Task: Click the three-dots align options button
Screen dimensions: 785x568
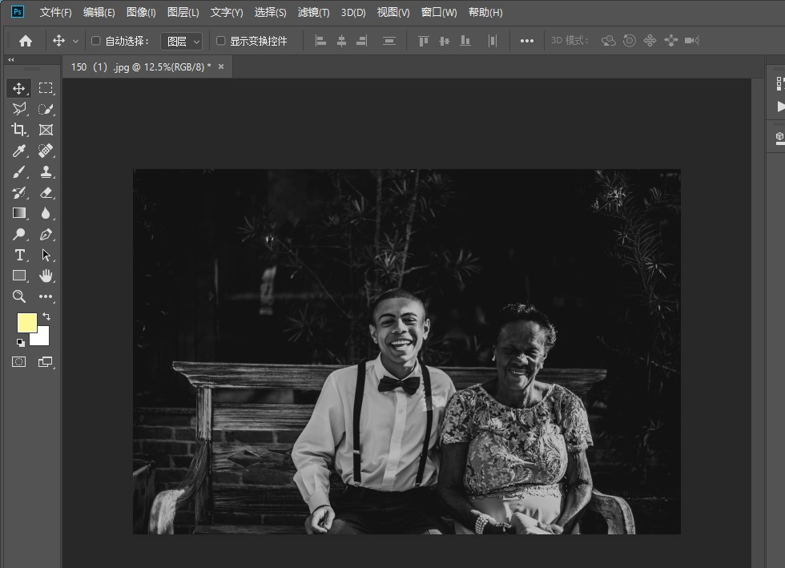Action: click(526, 41)
